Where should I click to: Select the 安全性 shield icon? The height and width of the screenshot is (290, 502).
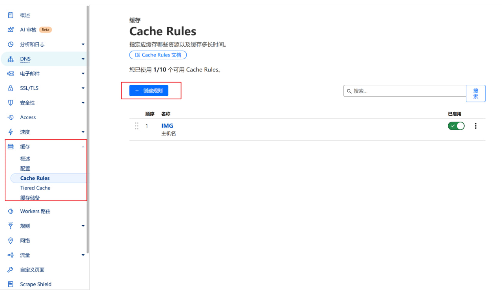click(x=11, y=103)
